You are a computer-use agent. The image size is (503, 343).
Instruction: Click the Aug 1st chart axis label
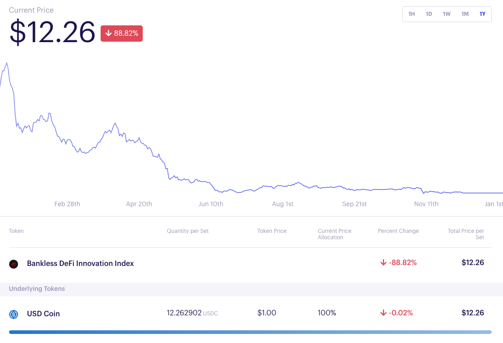click(x=283, y=204)
